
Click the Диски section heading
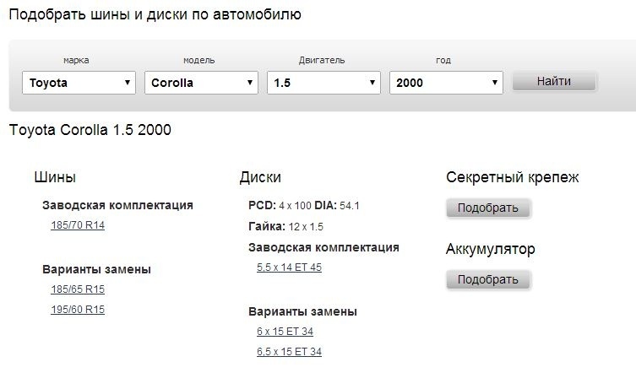tap(260, 177)
